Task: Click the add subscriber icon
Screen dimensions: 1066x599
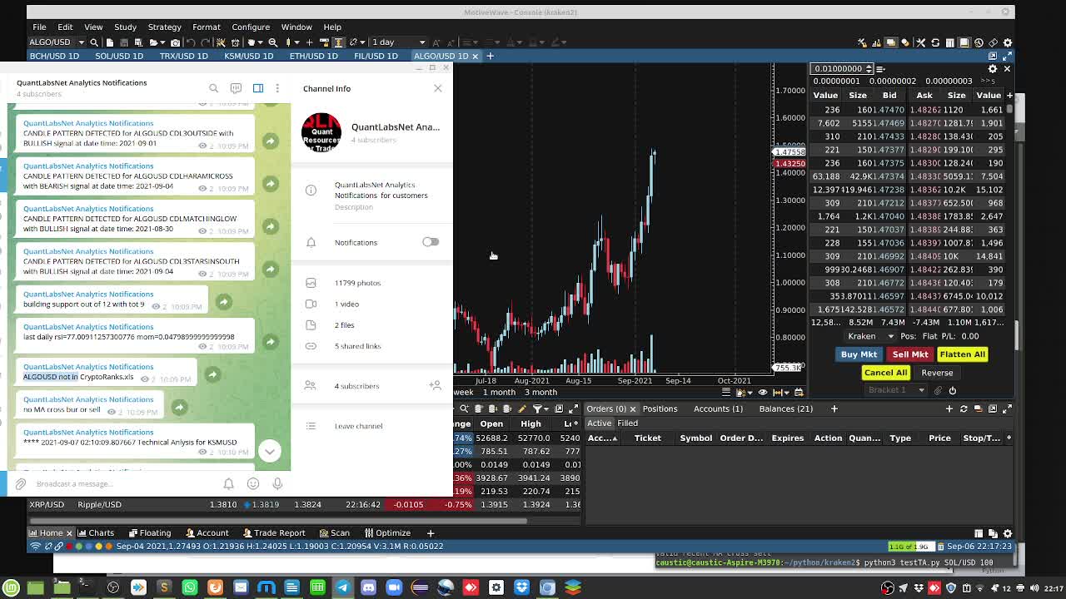Action: [435, 385]
